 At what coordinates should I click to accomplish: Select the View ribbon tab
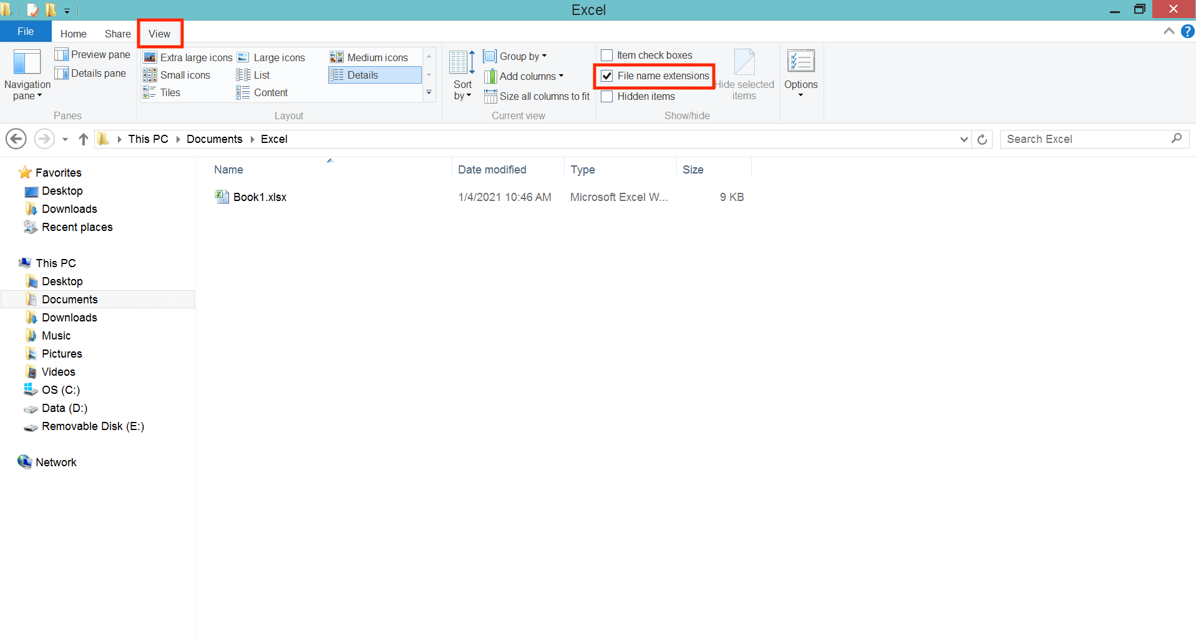coord(160,34)
